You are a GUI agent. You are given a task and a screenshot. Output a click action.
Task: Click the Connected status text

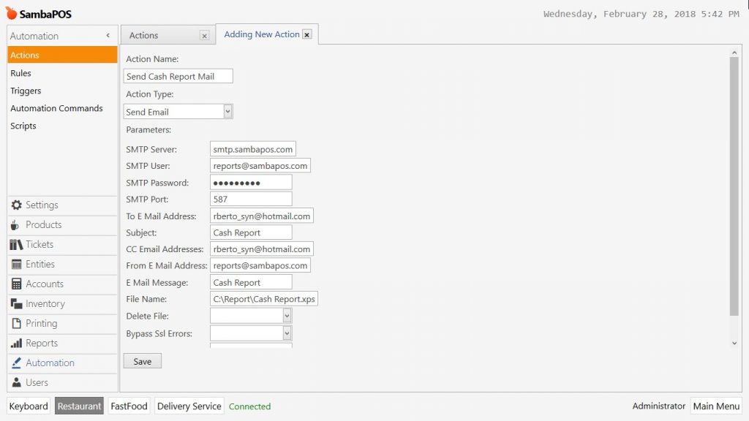pyautogui.click(x=250, y=406)
